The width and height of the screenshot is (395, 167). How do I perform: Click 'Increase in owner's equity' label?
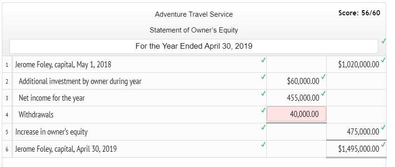(x=52, y=132)
